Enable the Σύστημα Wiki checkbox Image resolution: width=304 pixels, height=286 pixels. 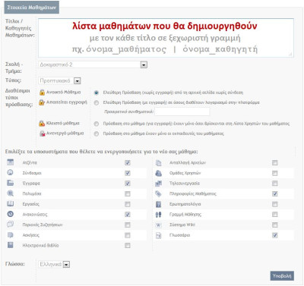(x=274, y=225)
